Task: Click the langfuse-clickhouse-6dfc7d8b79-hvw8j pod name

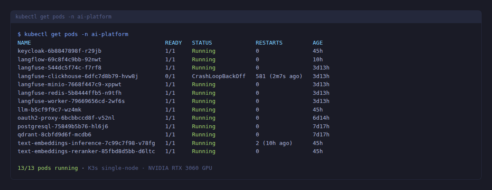Action: 78,76
